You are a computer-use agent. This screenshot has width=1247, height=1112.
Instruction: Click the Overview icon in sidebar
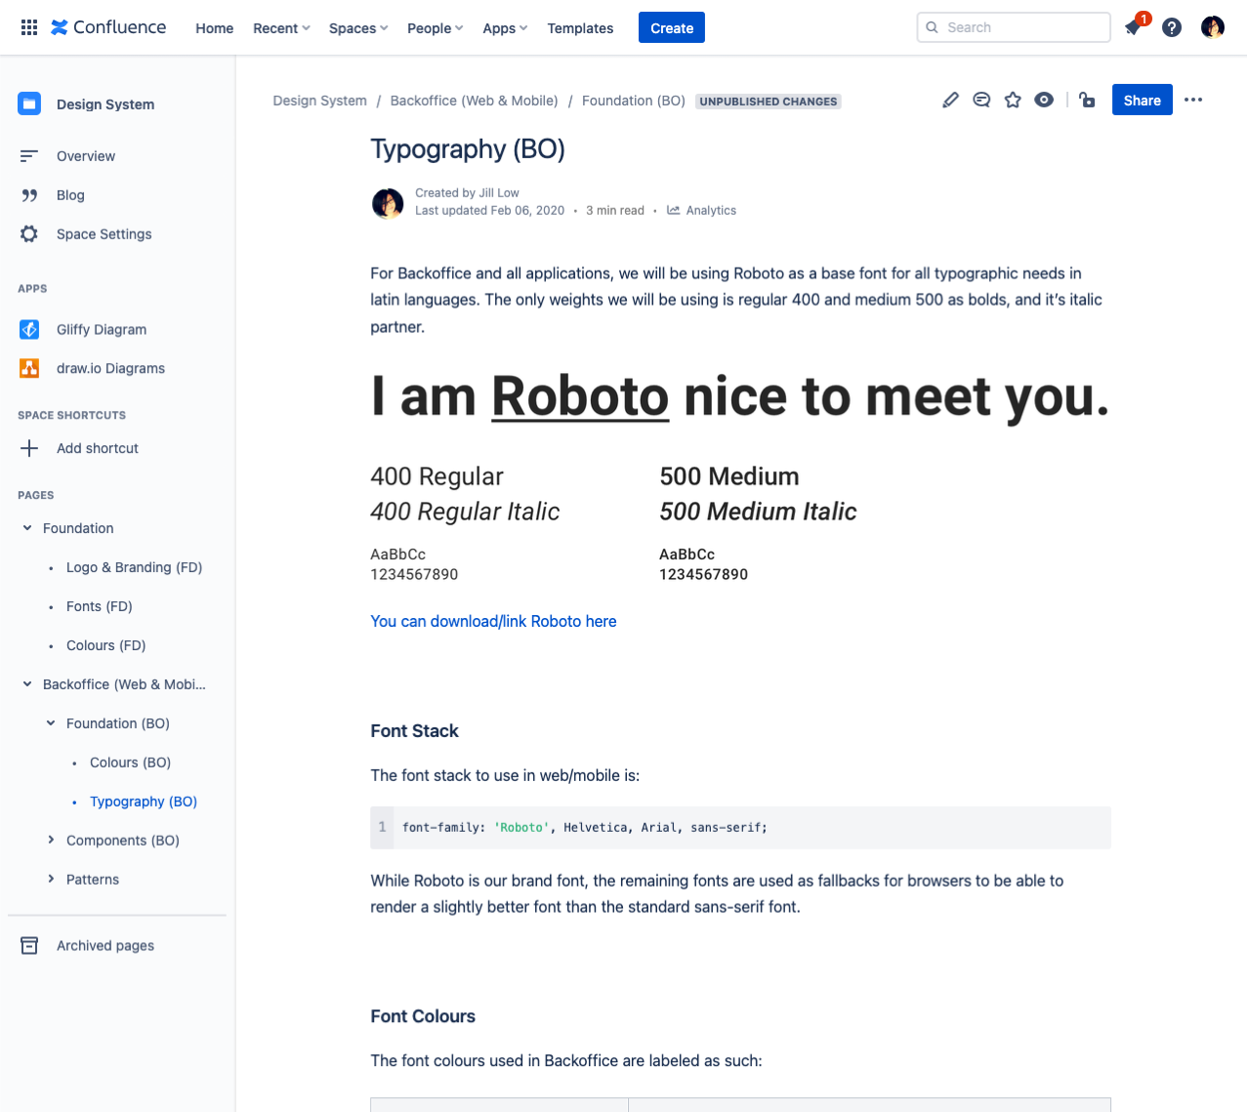tap(29, 156)
